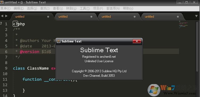Click 'Registered to anchen8.net' text
Screen dimensions: 200x97
pyautogui.click(x=99, y=57)
